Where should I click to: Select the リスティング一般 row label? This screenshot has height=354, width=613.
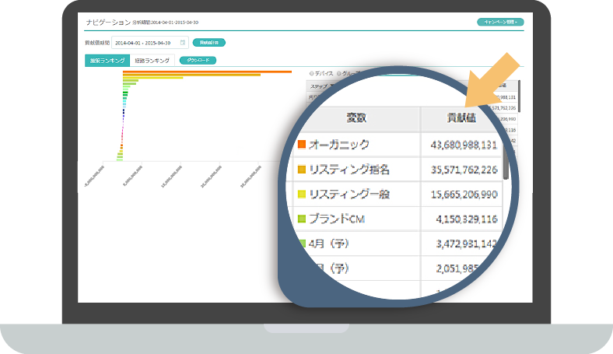coord(349,195)
